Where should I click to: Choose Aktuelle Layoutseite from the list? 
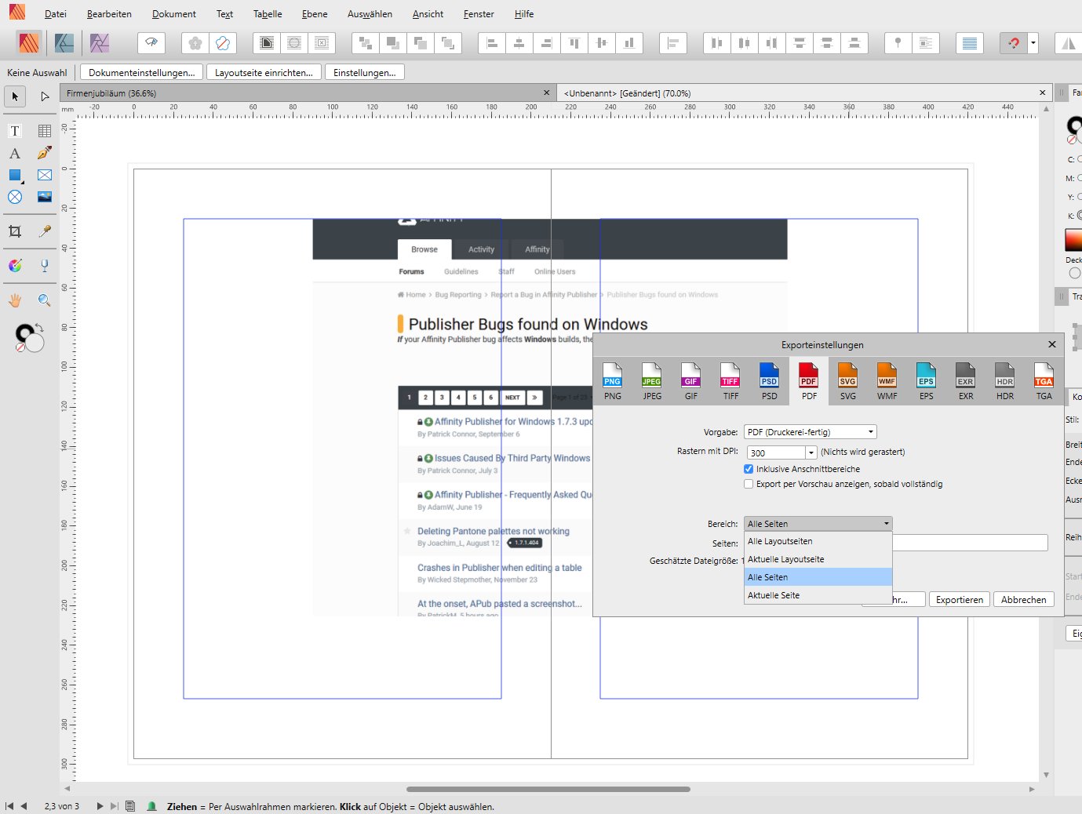pos(818,559)
